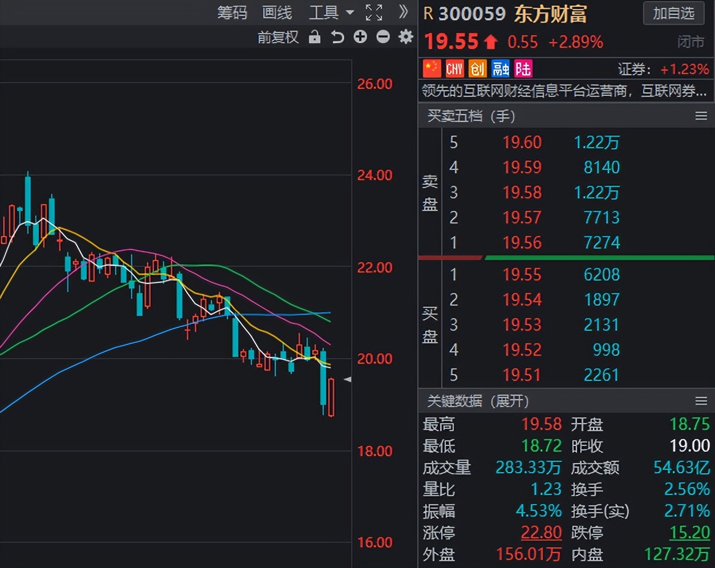The height and width of the screenshot is (568, 715).
Task: Zoom in using the plus icon
Action: tap(360, 36)
